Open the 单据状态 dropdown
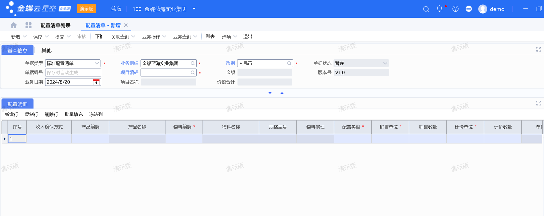544x216 pixels. 385,63
